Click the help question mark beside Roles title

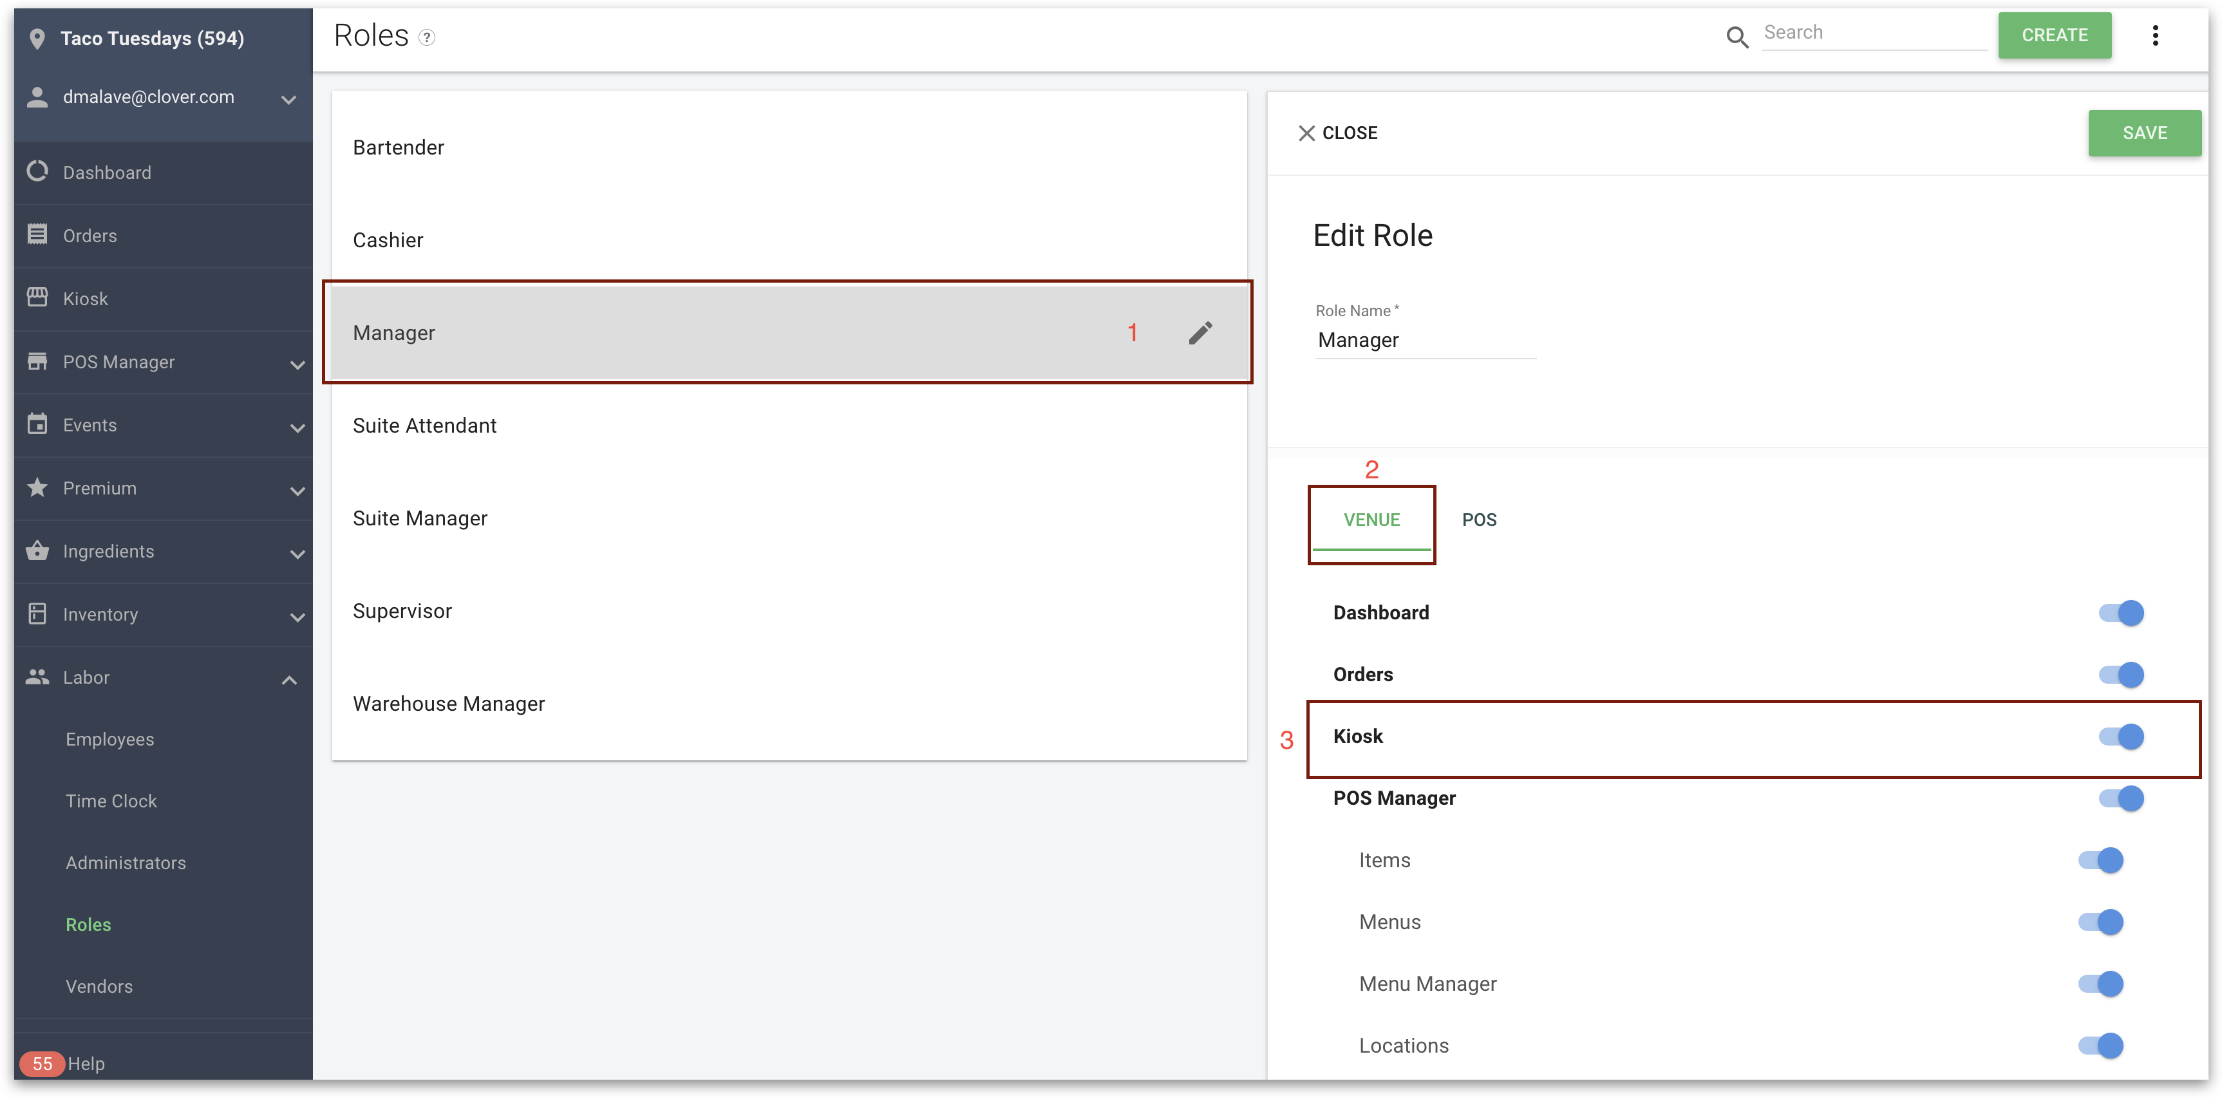point(427,37)
